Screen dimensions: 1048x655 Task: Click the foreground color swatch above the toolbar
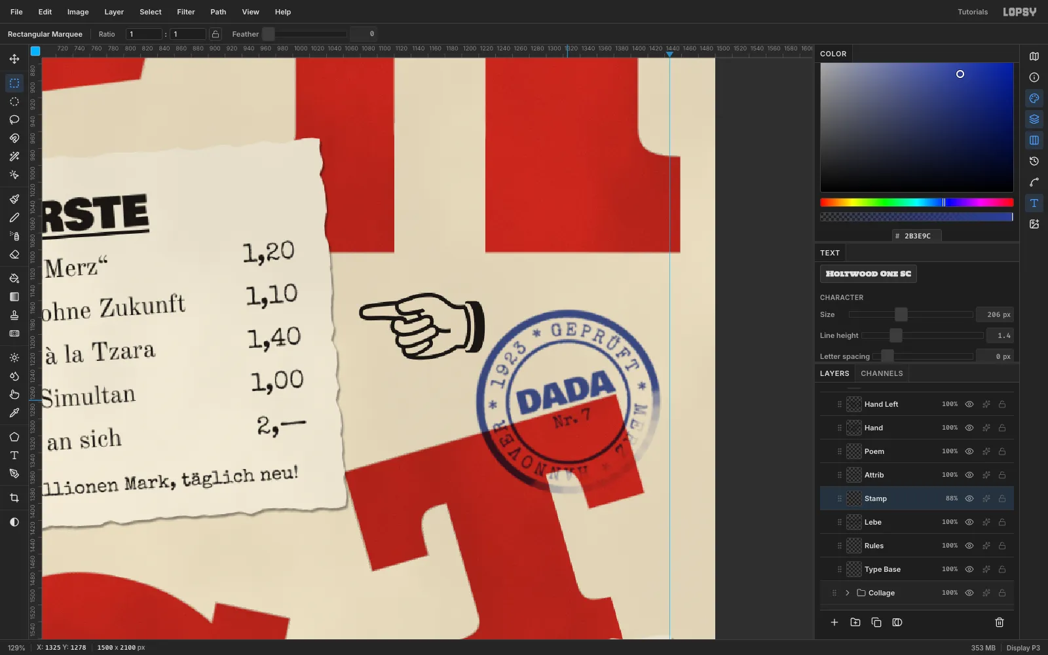tap(35, 51)
